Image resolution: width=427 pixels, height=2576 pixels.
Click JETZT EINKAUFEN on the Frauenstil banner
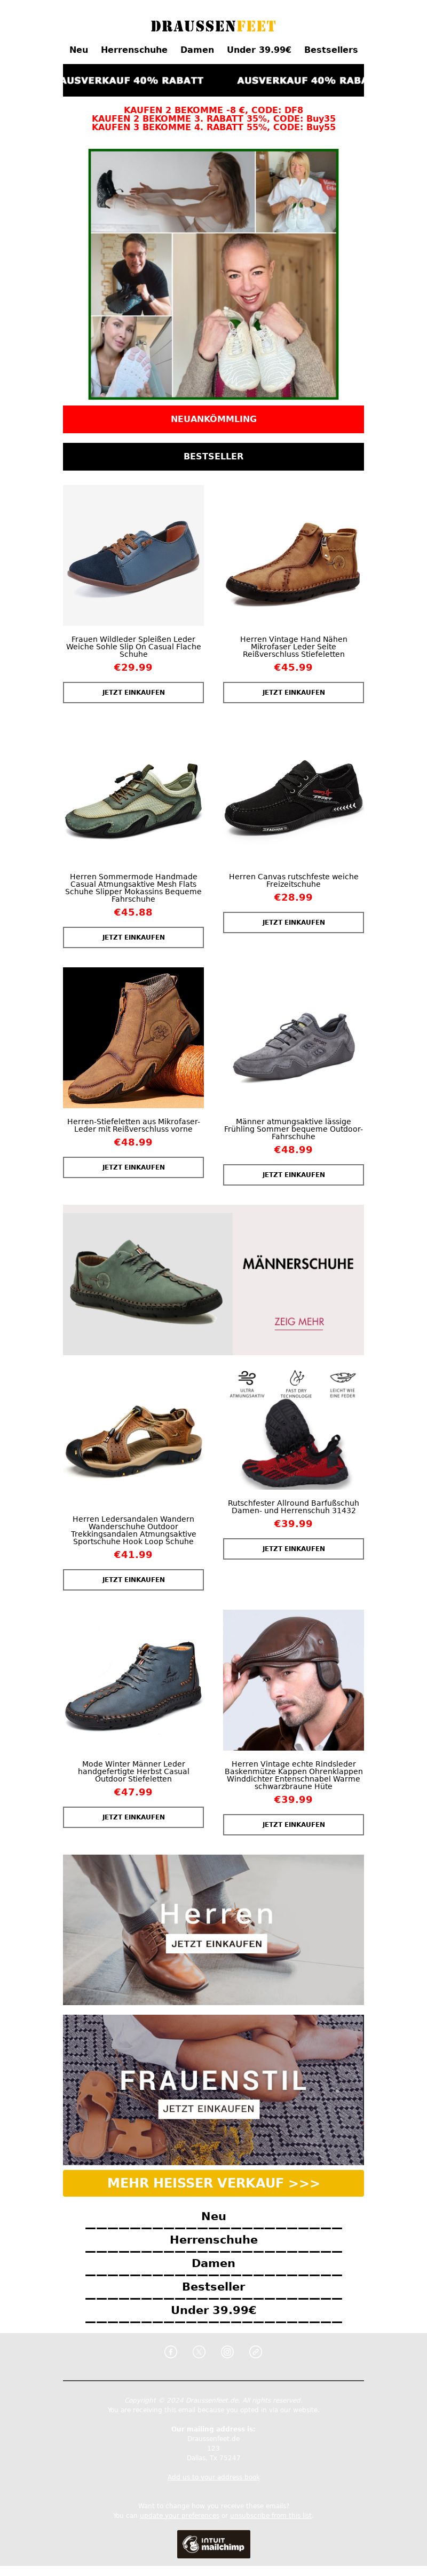click(209, 2108)
